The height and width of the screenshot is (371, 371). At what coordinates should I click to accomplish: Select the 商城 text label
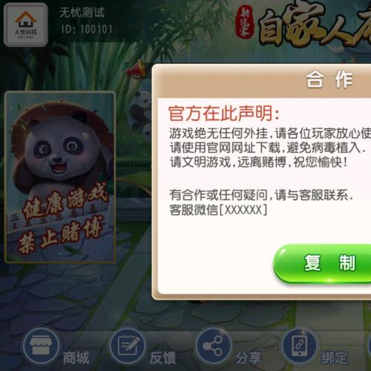76,358
